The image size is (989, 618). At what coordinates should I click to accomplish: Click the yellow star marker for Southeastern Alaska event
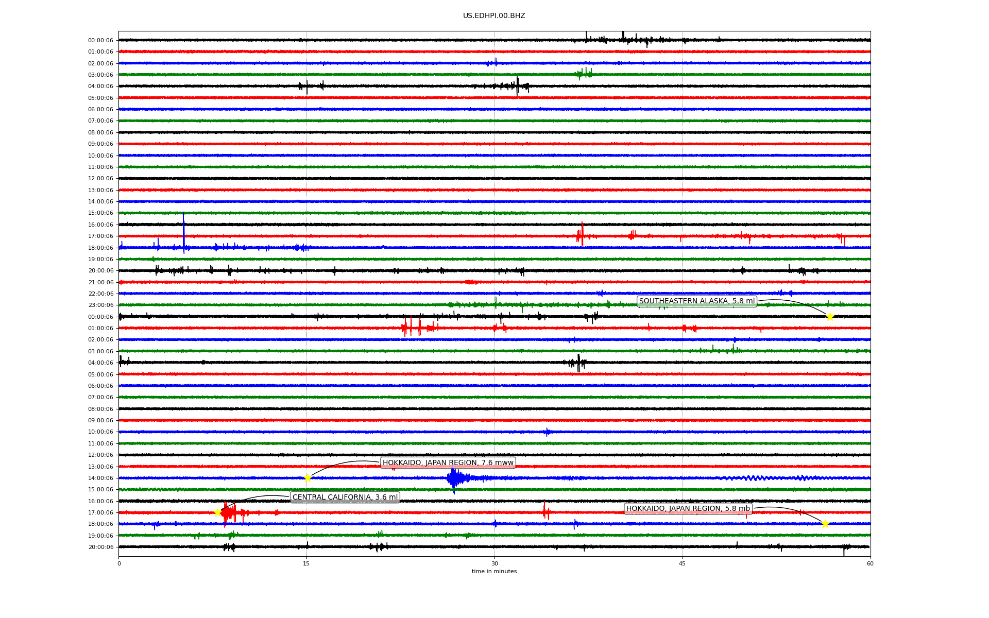pos(830,317)
